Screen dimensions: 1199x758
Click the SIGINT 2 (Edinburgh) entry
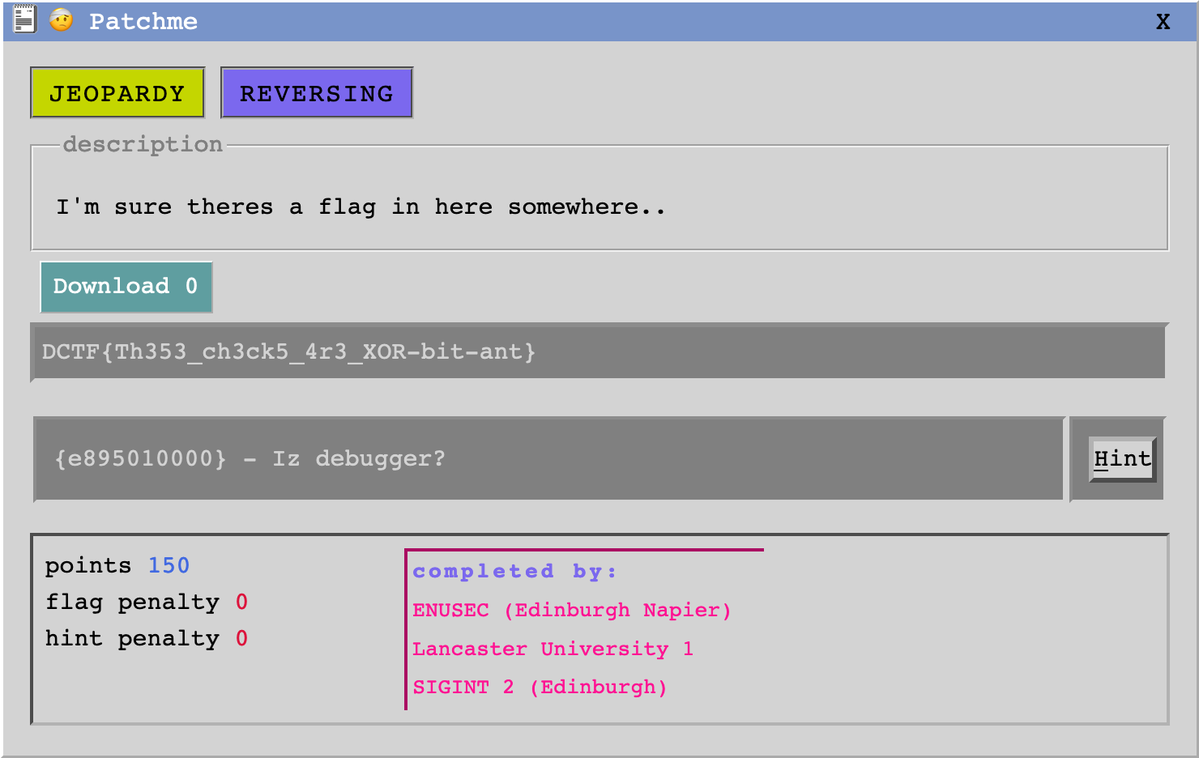click(x=540, y=687)
